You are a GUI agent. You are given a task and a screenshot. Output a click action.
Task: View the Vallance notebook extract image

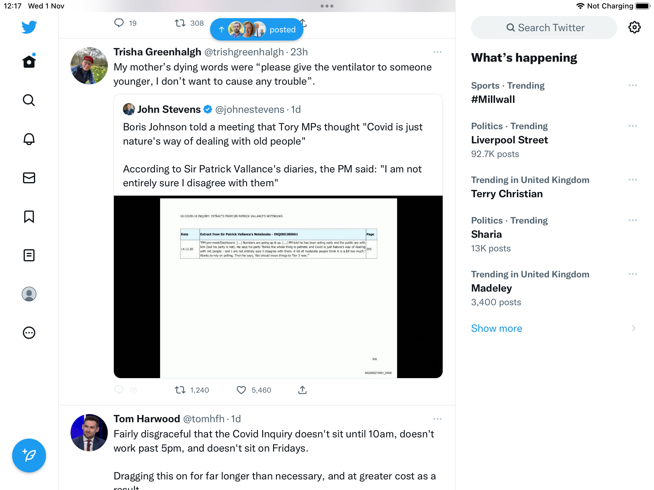278,287
